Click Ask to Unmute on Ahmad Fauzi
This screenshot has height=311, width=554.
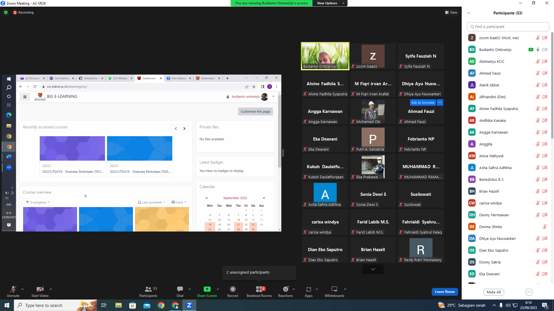(x=423, y=103)
